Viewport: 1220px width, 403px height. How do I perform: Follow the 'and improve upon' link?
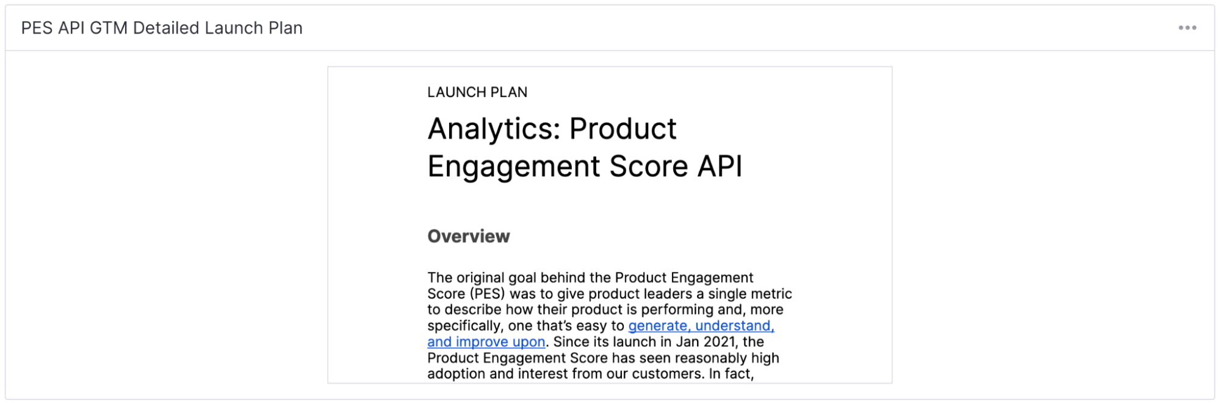486,342
